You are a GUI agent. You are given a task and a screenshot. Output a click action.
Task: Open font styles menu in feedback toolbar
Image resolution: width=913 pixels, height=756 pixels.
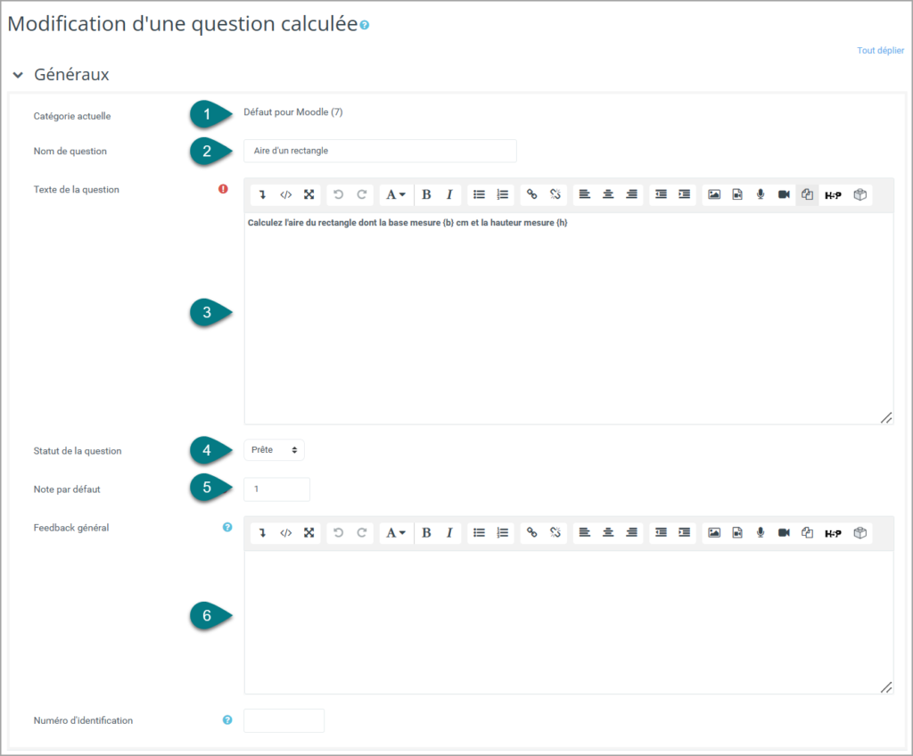pos(396,532)
